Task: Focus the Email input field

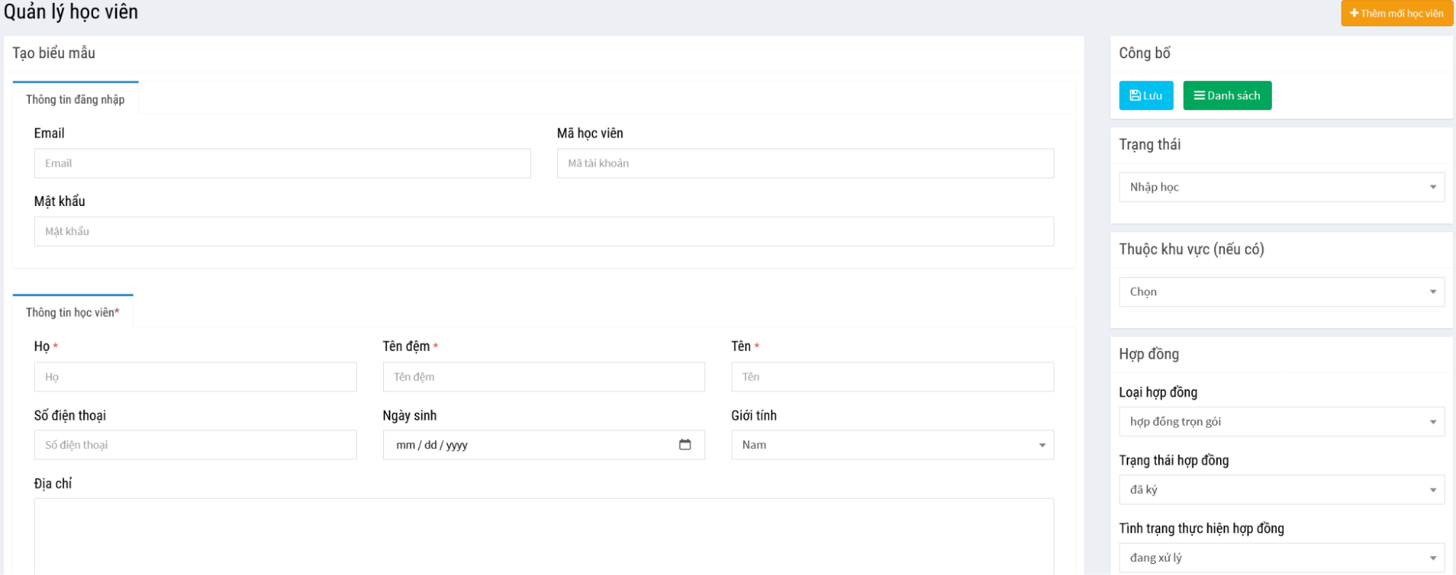Action: click(x=282, y=164)
